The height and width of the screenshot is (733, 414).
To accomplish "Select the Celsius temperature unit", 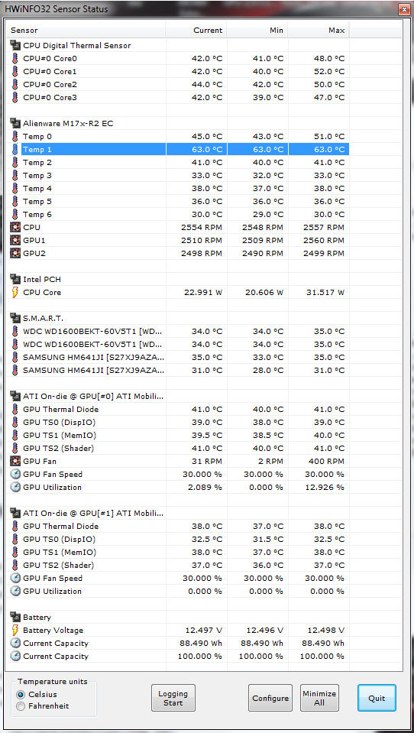I will point(21,695).
